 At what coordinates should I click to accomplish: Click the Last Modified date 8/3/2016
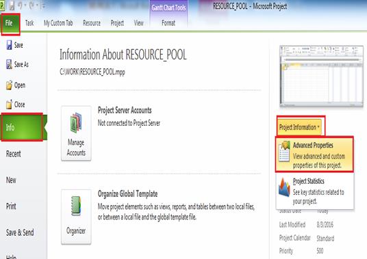325,224
